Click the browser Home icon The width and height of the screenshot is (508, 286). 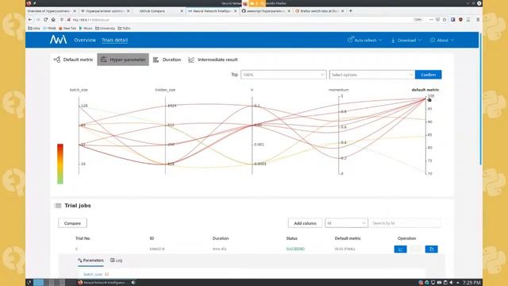(x=53, y=20)
